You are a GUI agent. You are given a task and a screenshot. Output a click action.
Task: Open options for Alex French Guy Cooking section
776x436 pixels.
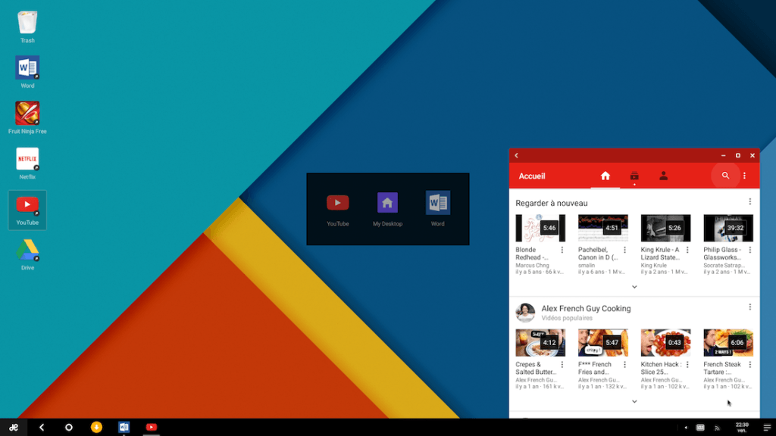click(749, 307)
